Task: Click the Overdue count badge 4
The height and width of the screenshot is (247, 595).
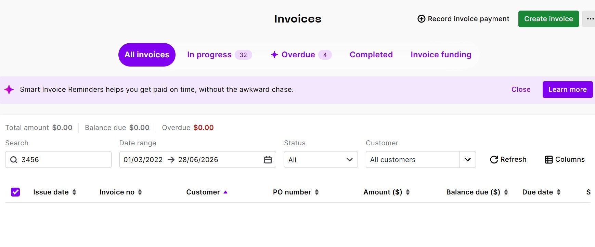Action: (x=325, y=55)
